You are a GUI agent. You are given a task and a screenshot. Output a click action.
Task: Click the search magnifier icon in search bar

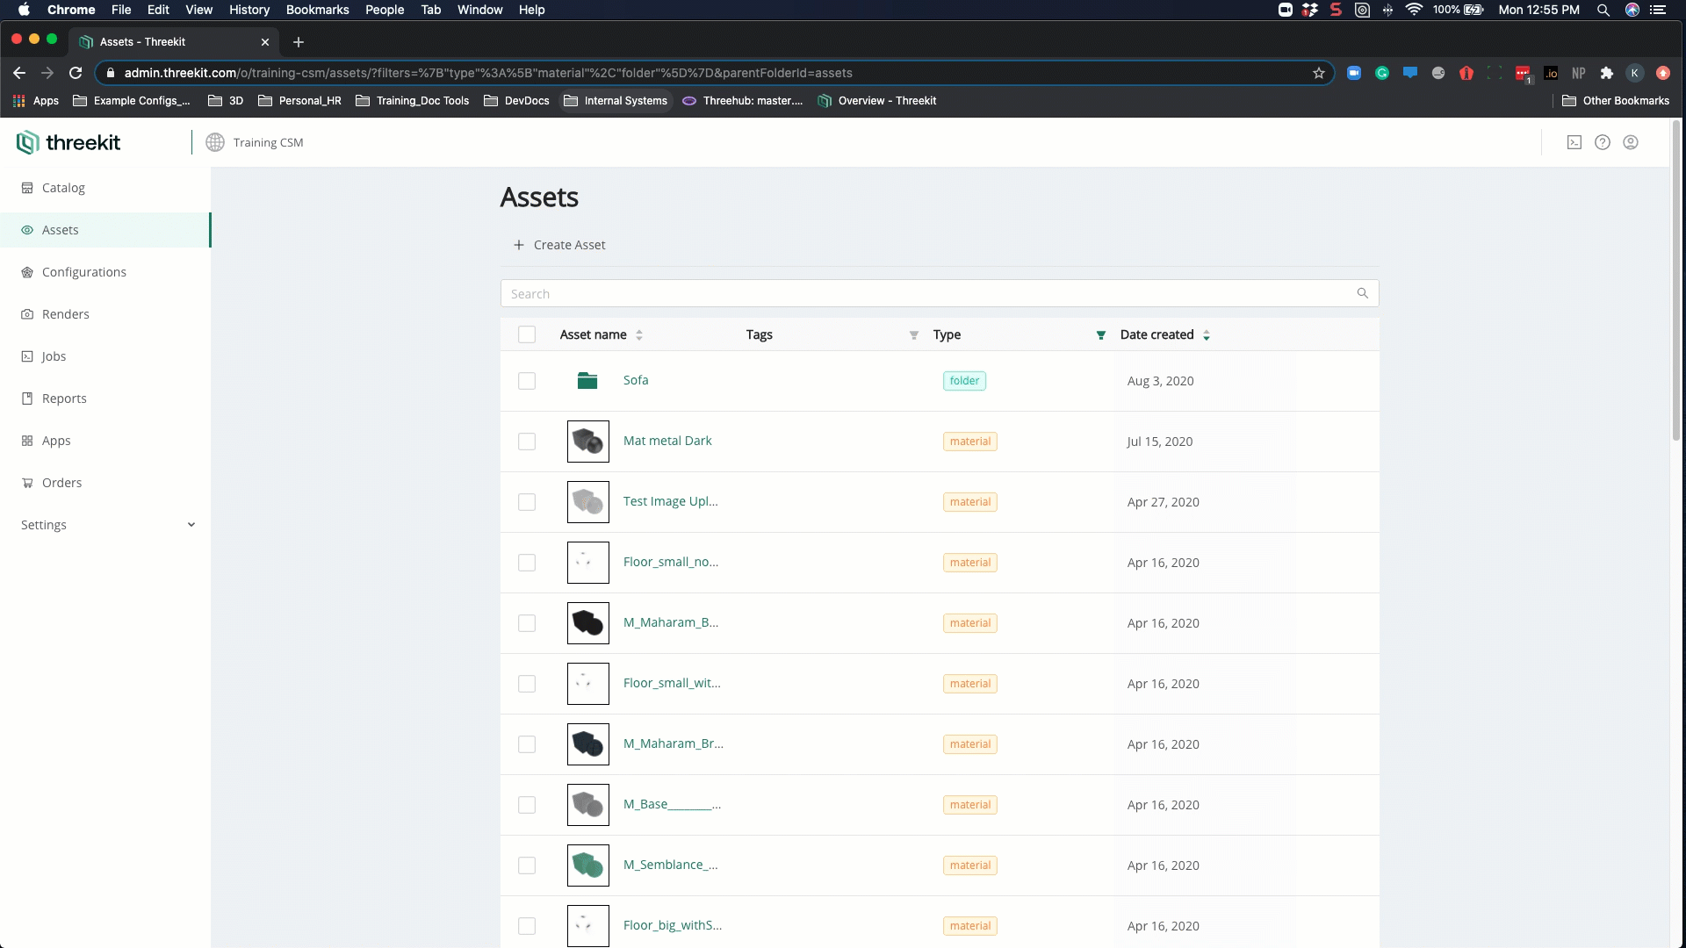[x=1362, y=293]
